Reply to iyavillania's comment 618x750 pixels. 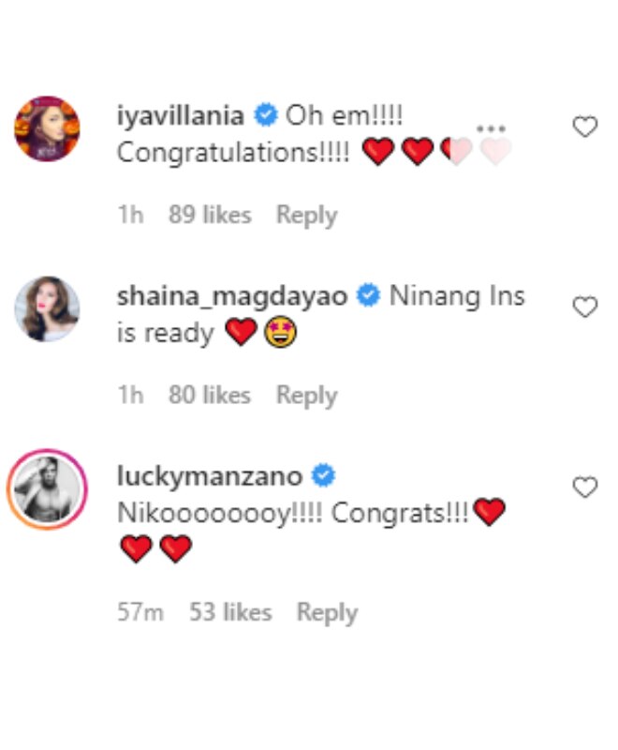tap(306, 216)
